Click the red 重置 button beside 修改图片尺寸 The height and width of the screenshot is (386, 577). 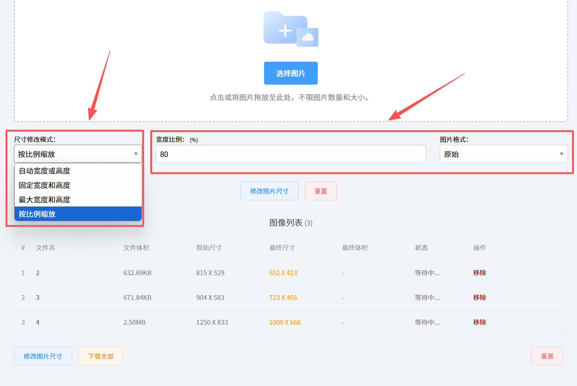click(x=321, y=191)
